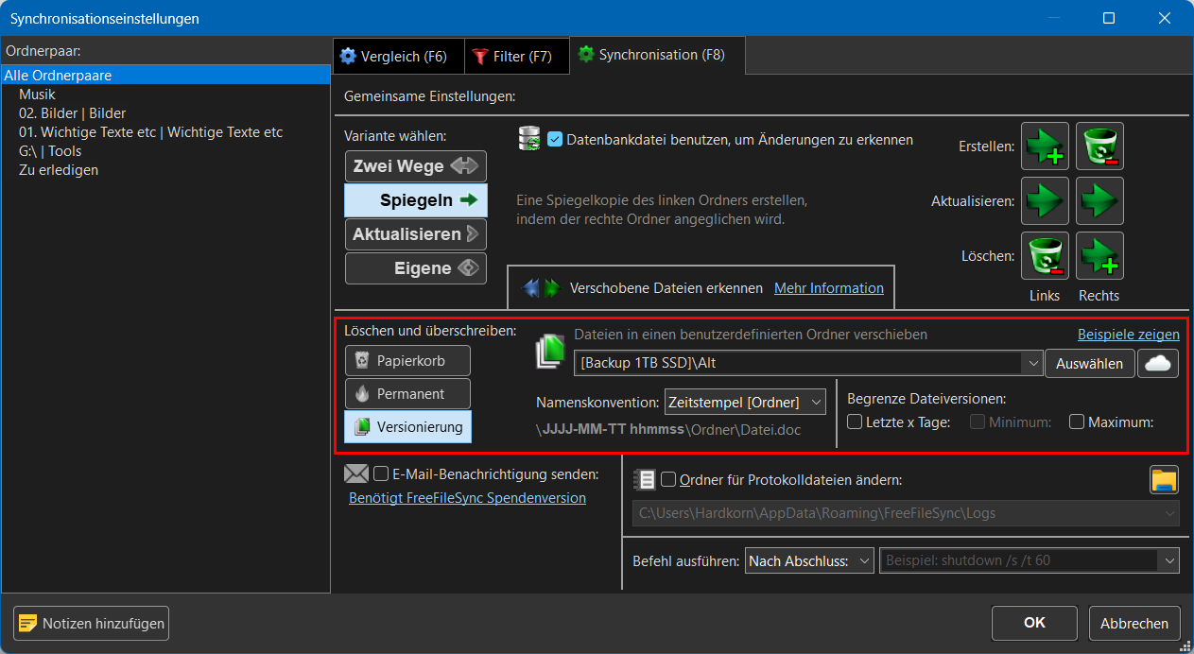Click the envelope e-mail icon
The height and width of the screenshot is (654, 1194).
pos(356,473)
